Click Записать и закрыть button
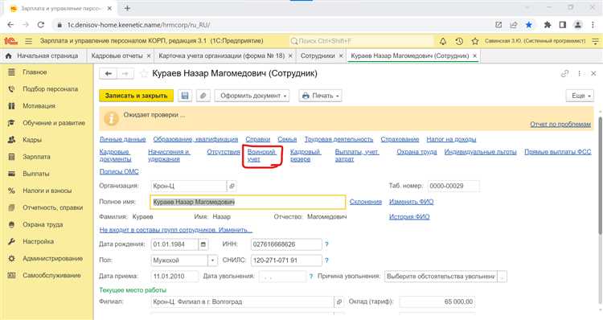The width and height of the screenshot is (603, 320). coord(136,96)
